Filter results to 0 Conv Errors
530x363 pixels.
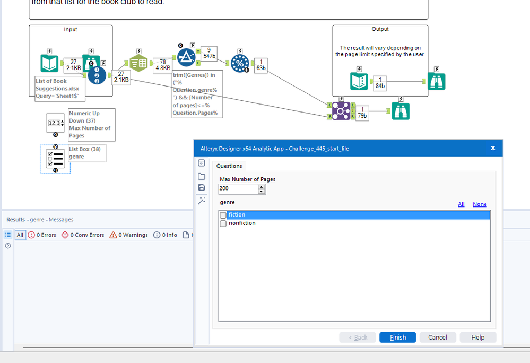83,235
